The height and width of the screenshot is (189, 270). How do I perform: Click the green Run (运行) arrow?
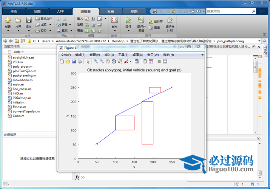pyautogui.click(x=128, y=20)
